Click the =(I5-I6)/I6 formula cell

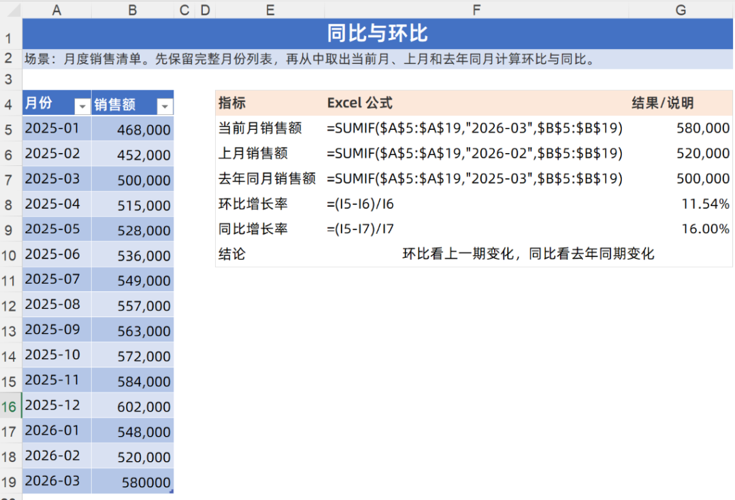click(x=476, y=204)
